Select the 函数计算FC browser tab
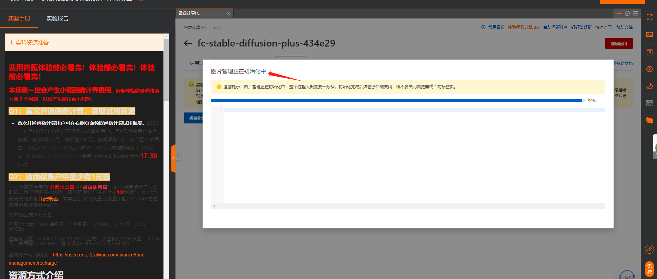This screenshot has width=657, height=279. point(189,13)
